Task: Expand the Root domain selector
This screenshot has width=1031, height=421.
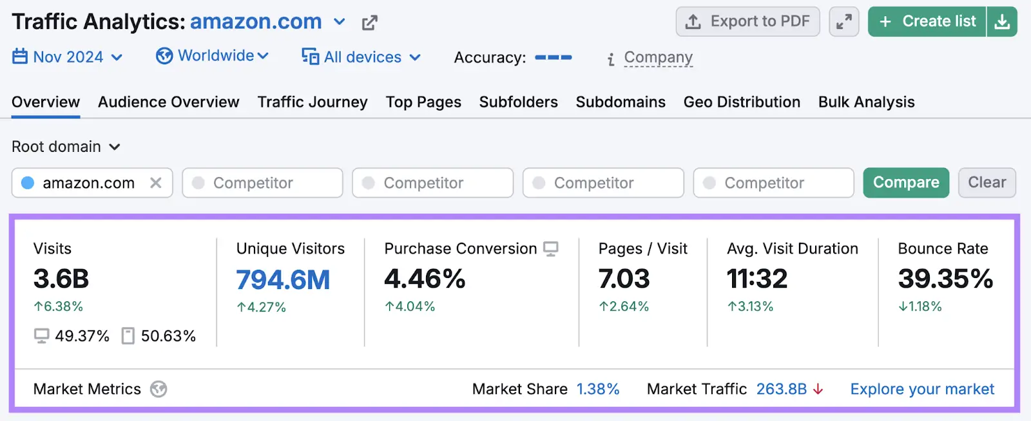Action: click(66, 147)
